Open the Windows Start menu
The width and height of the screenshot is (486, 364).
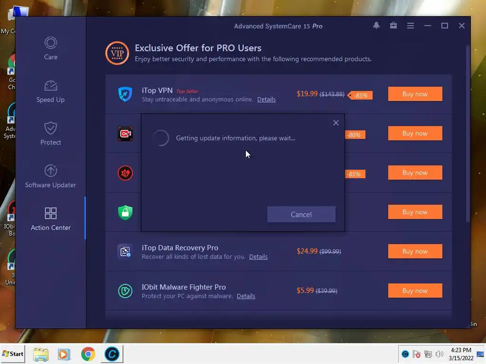pyautogui.click(x=13, y=354)
